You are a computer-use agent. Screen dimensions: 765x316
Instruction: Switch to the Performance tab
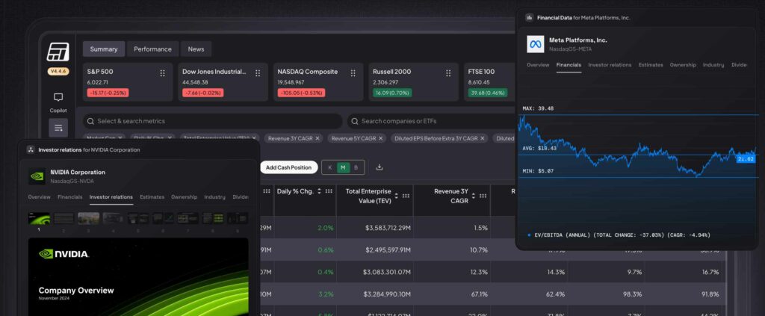point(152,49)
